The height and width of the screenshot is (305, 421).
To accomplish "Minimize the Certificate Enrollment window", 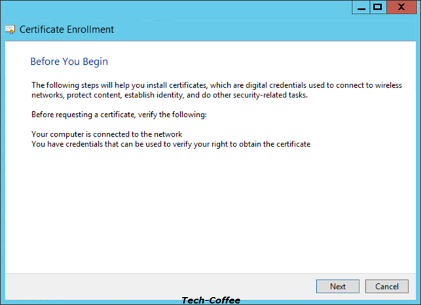I will point(361,7).
